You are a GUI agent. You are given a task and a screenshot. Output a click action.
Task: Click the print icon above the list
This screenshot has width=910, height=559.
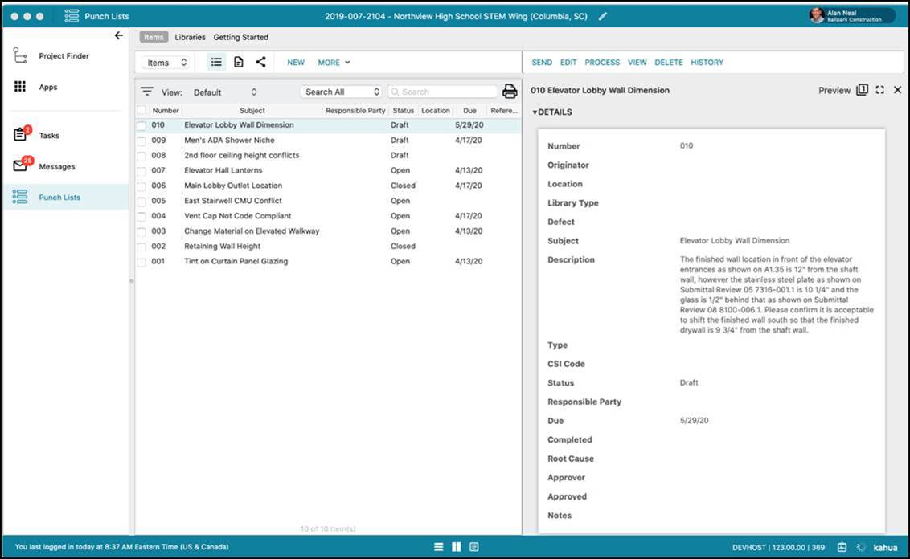pyautogui.click(x=510, y=92)
